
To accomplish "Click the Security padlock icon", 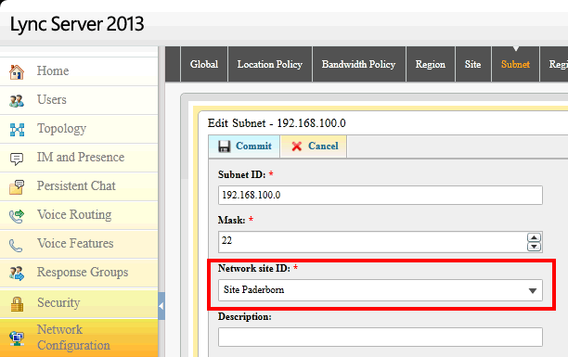I will [x=17, y=304].
